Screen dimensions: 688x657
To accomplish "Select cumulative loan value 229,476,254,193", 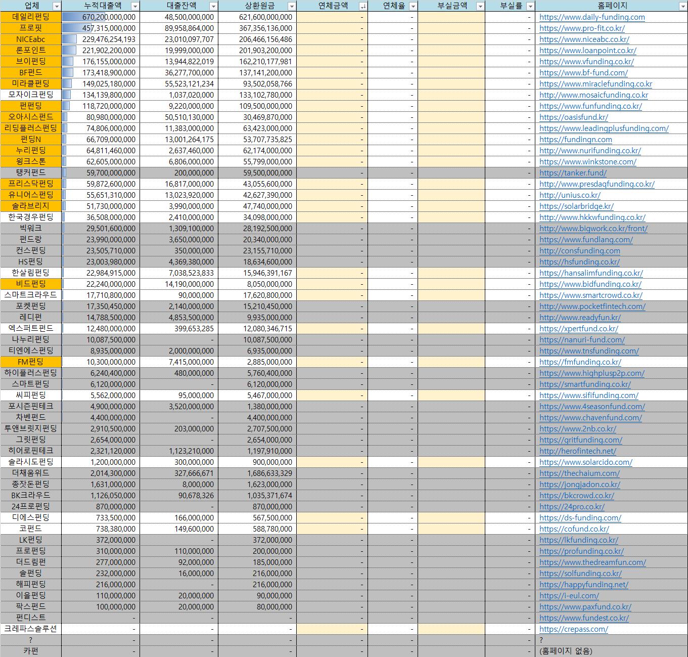I will (101, 39).
